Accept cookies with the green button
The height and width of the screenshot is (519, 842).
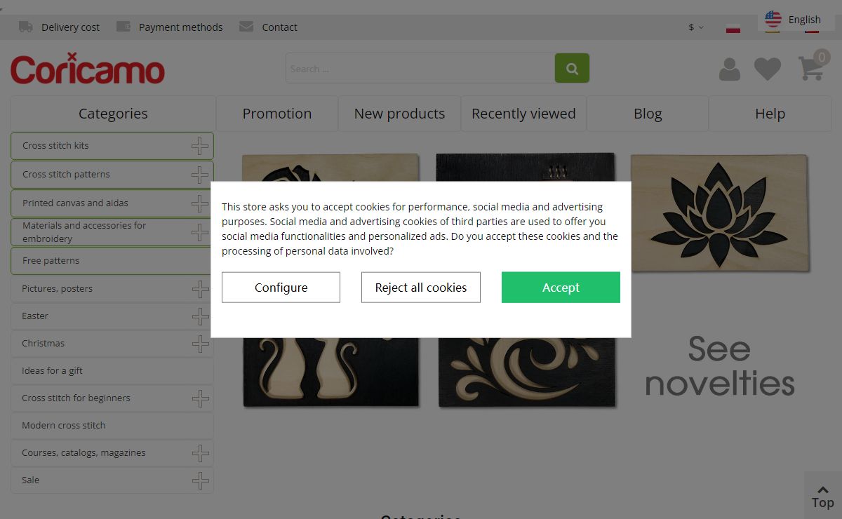(561, 288)
